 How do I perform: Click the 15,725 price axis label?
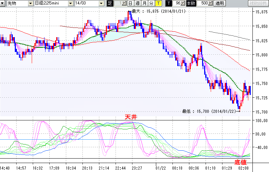(x=261, y=98)
